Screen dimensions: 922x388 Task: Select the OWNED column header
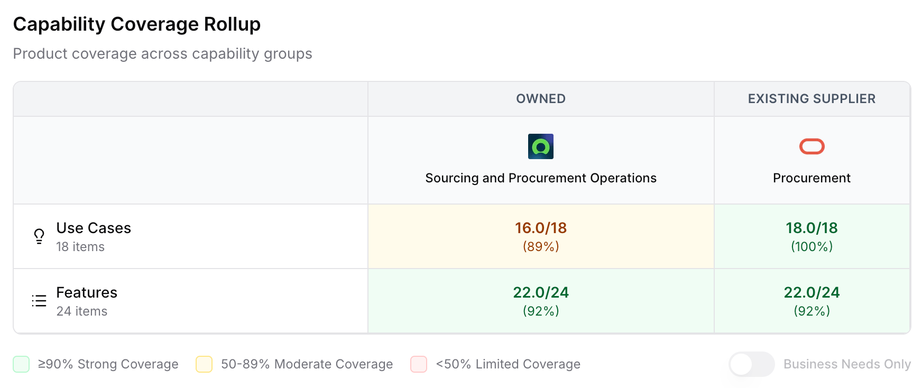pyautogui.click(x=540, y=99)
